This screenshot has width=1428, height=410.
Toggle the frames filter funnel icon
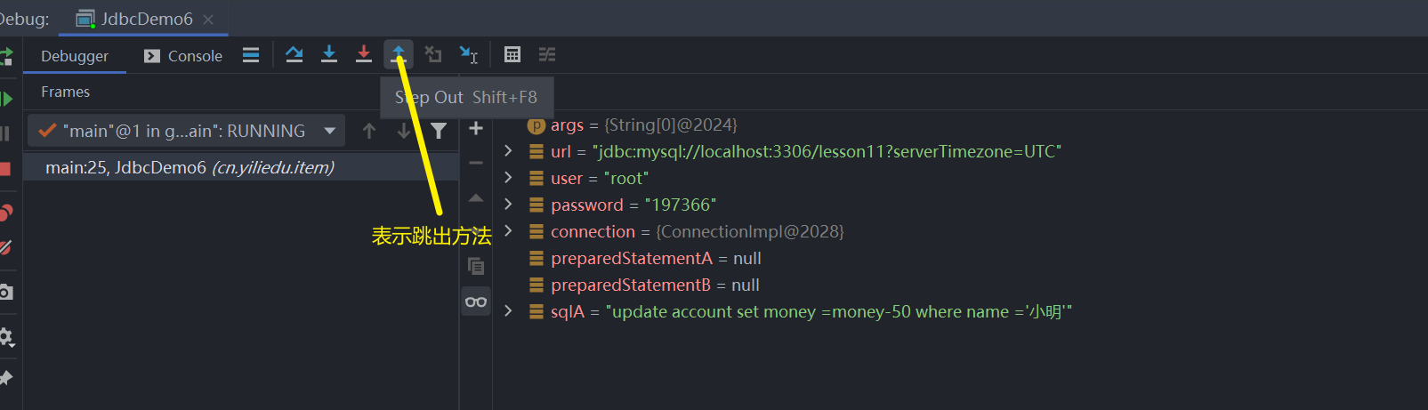pos(439,131)
